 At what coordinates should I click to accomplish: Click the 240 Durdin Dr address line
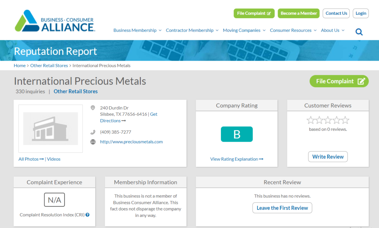coord(114,108)
